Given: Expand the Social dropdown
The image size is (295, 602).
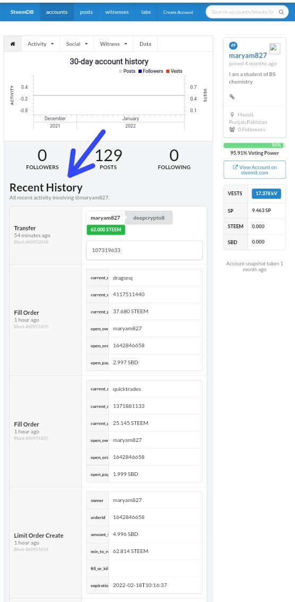Looking at the screenshot, I should [x=77, y=44].
